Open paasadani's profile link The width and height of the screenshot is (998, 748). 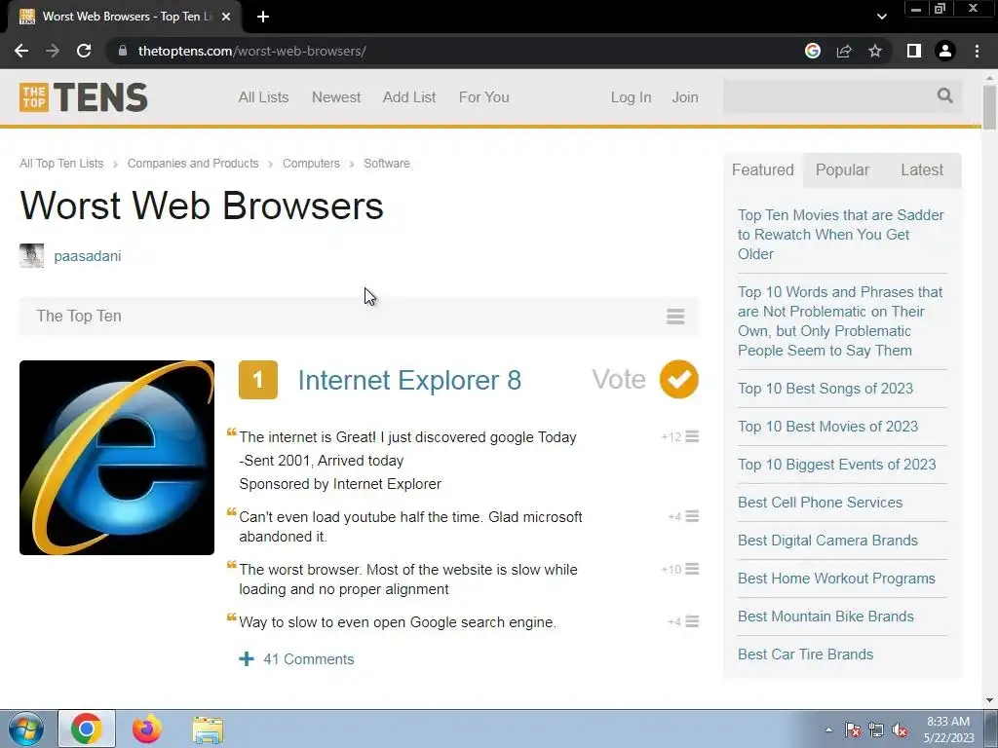(x=87, y=256)
